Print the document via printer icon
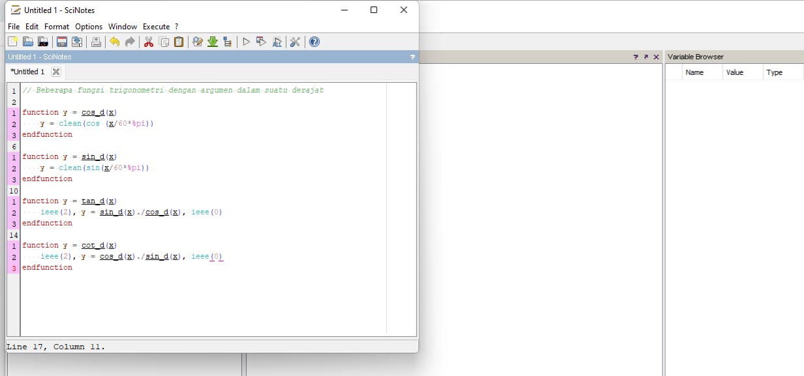Screen dimensions: 804x376 coord(96,42)
